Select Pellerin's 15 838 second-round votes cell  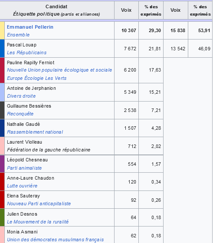click(176, 30)
